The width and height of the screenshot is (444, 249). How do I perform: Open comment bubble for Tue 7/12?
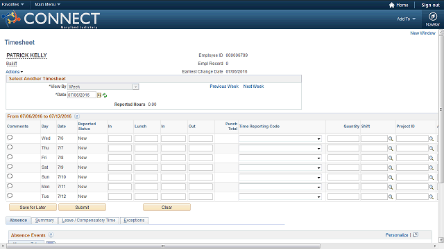click(x=10, y=196)
